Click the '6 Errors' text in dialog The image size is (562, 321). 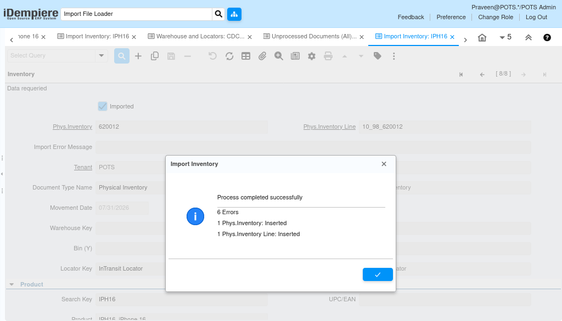[x=228, y=212]
